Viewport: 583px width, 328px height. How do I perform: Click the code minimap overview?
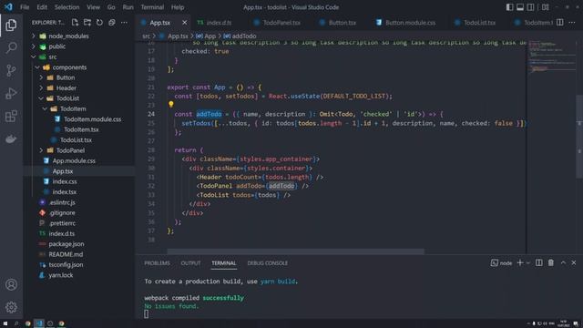pyautogui.click(x=552, y=56)
